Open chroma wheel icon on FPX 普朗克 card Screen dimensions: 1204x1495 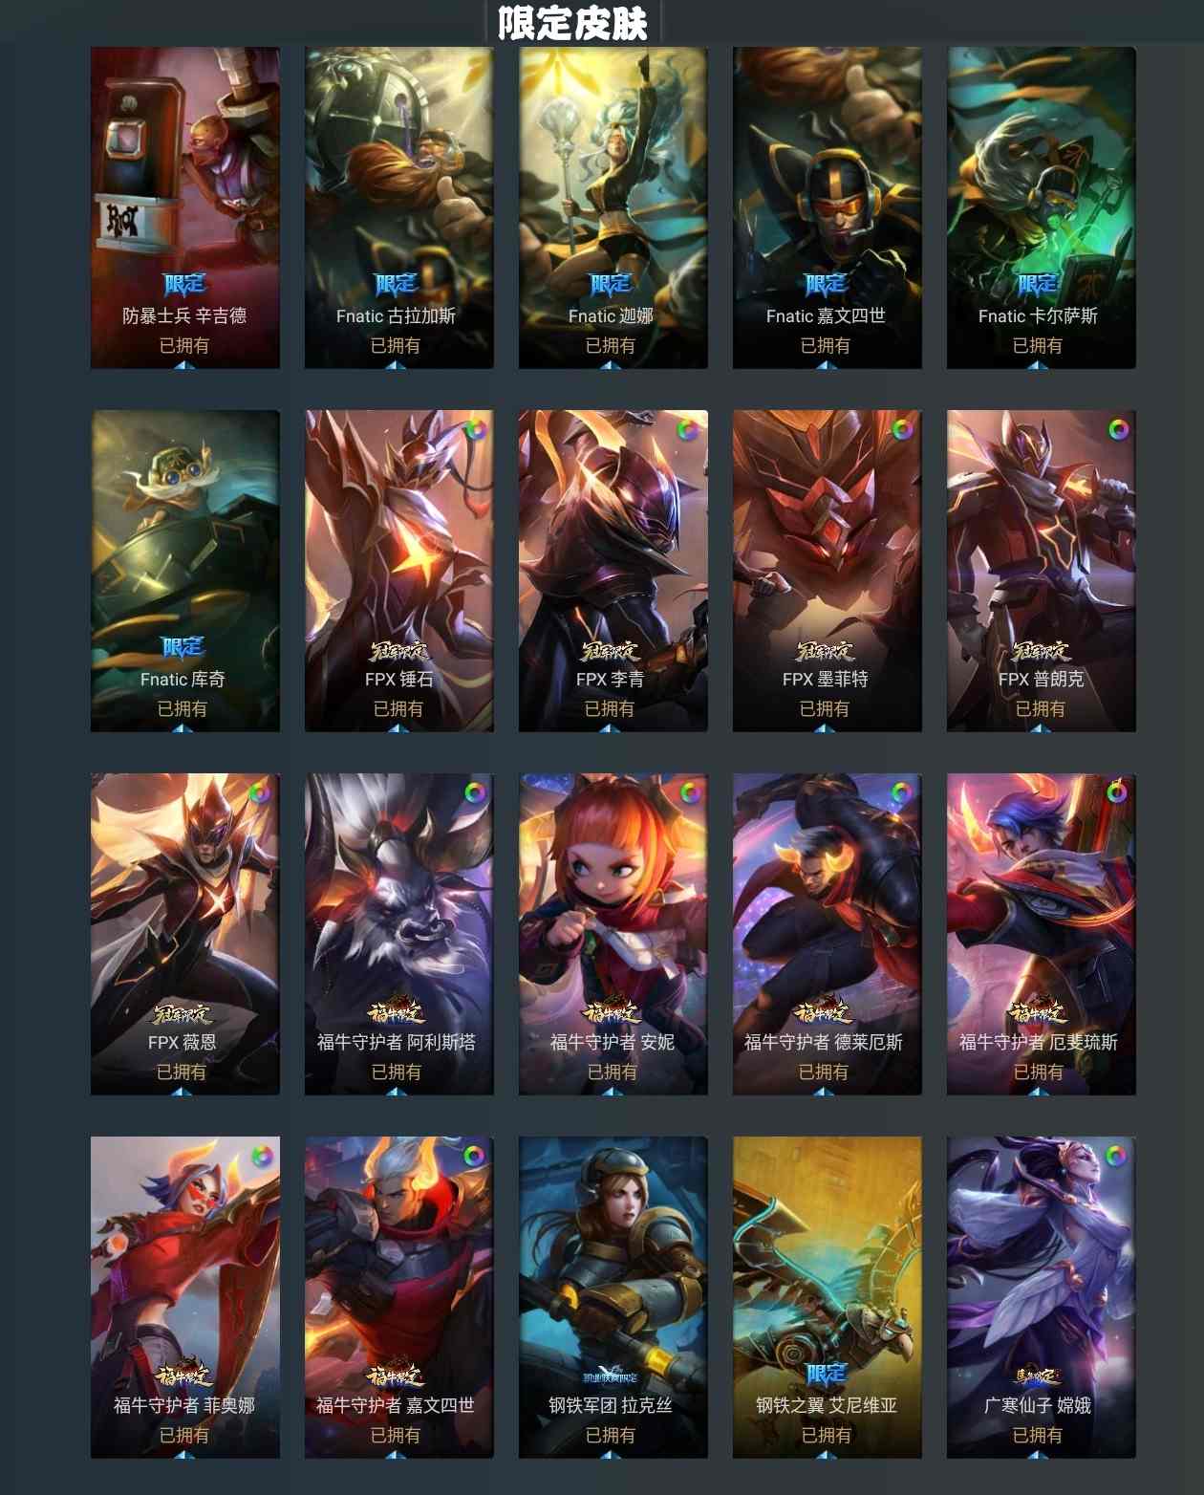(1117, 430)
